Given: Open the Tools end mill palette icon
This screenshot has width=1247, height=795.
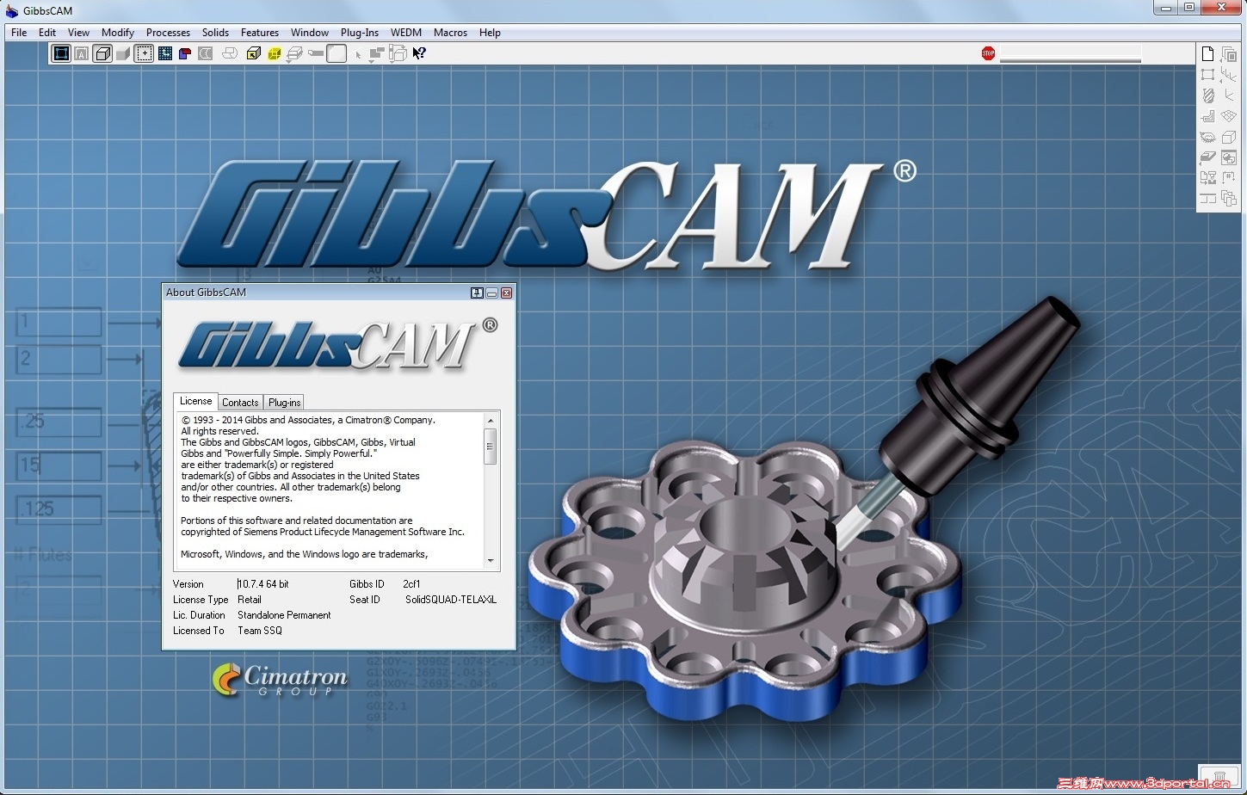Looking at the screenshot, I should pyautogui.click(x=1208, y=96).
